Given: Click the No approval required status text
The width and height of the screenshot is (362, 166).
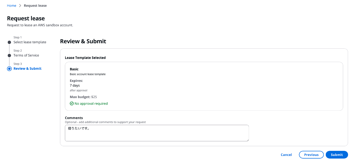Looking at the screenshot, I should [91, 103].
